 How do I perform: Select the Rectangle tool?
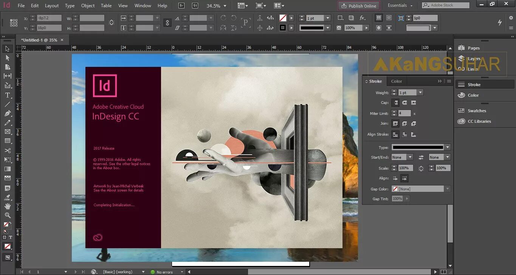[7, 141]
